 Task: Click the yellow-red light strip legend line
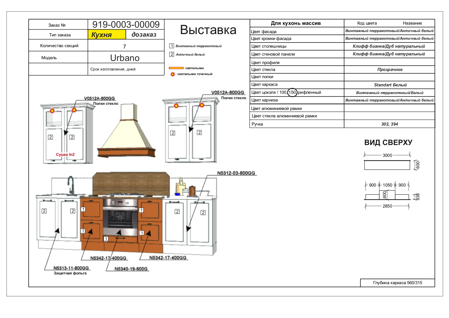(176, 68)
